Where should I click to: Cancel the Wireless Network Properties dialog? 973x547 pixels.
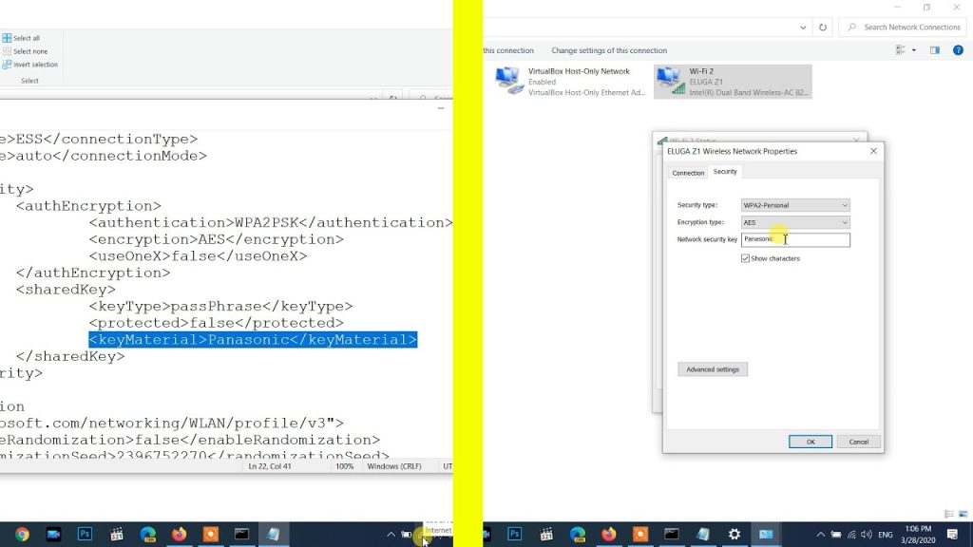tap(859, 442)
